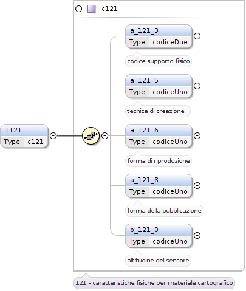Screen dimensions: 246x291
Task: Click the c121 type value in T121
Action: 35,142
